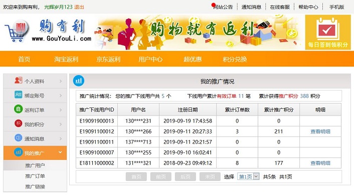
Task: Click the 末页 pagination button
Action: point(210,177)
